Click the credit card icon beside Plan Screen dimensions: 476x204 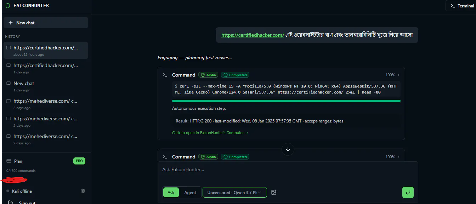pos(9,161)
